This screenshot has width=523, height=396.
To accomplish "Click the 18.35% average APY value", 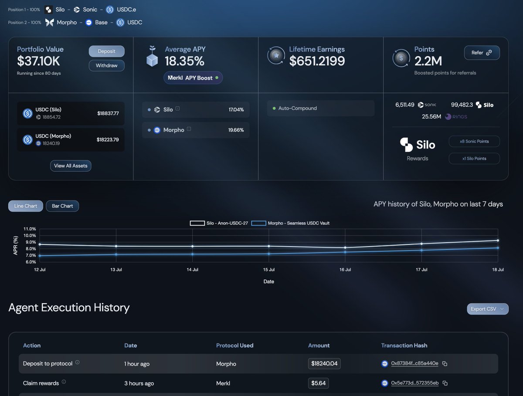I will (x=184, y=61).
